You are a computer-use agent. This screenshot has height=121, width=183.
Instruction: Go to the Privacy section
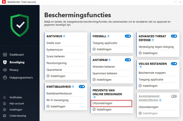tap(14, 70)
